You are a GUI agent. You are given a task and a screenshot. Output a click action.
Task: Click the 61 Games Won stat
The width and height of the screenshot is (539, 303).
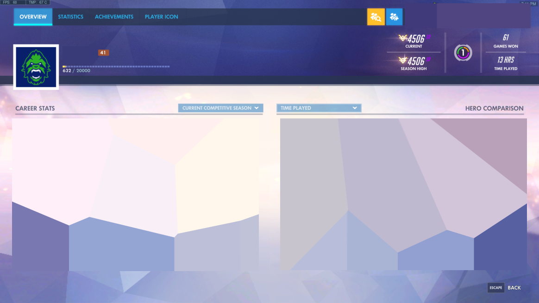pyautogui.click(x=506, y=41)
